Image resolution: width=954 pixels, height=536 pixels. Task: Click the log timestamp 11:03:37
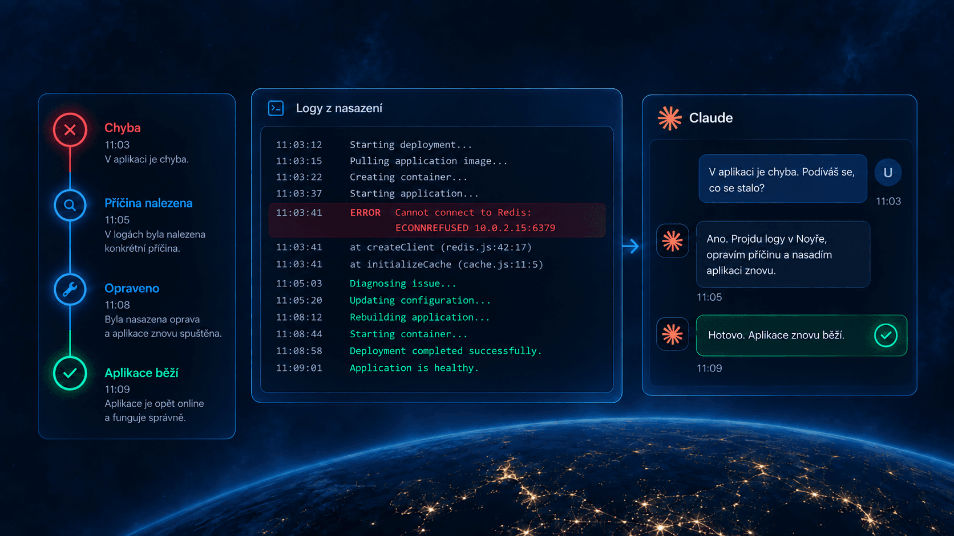pyautogui.click(x=299, y=194)
